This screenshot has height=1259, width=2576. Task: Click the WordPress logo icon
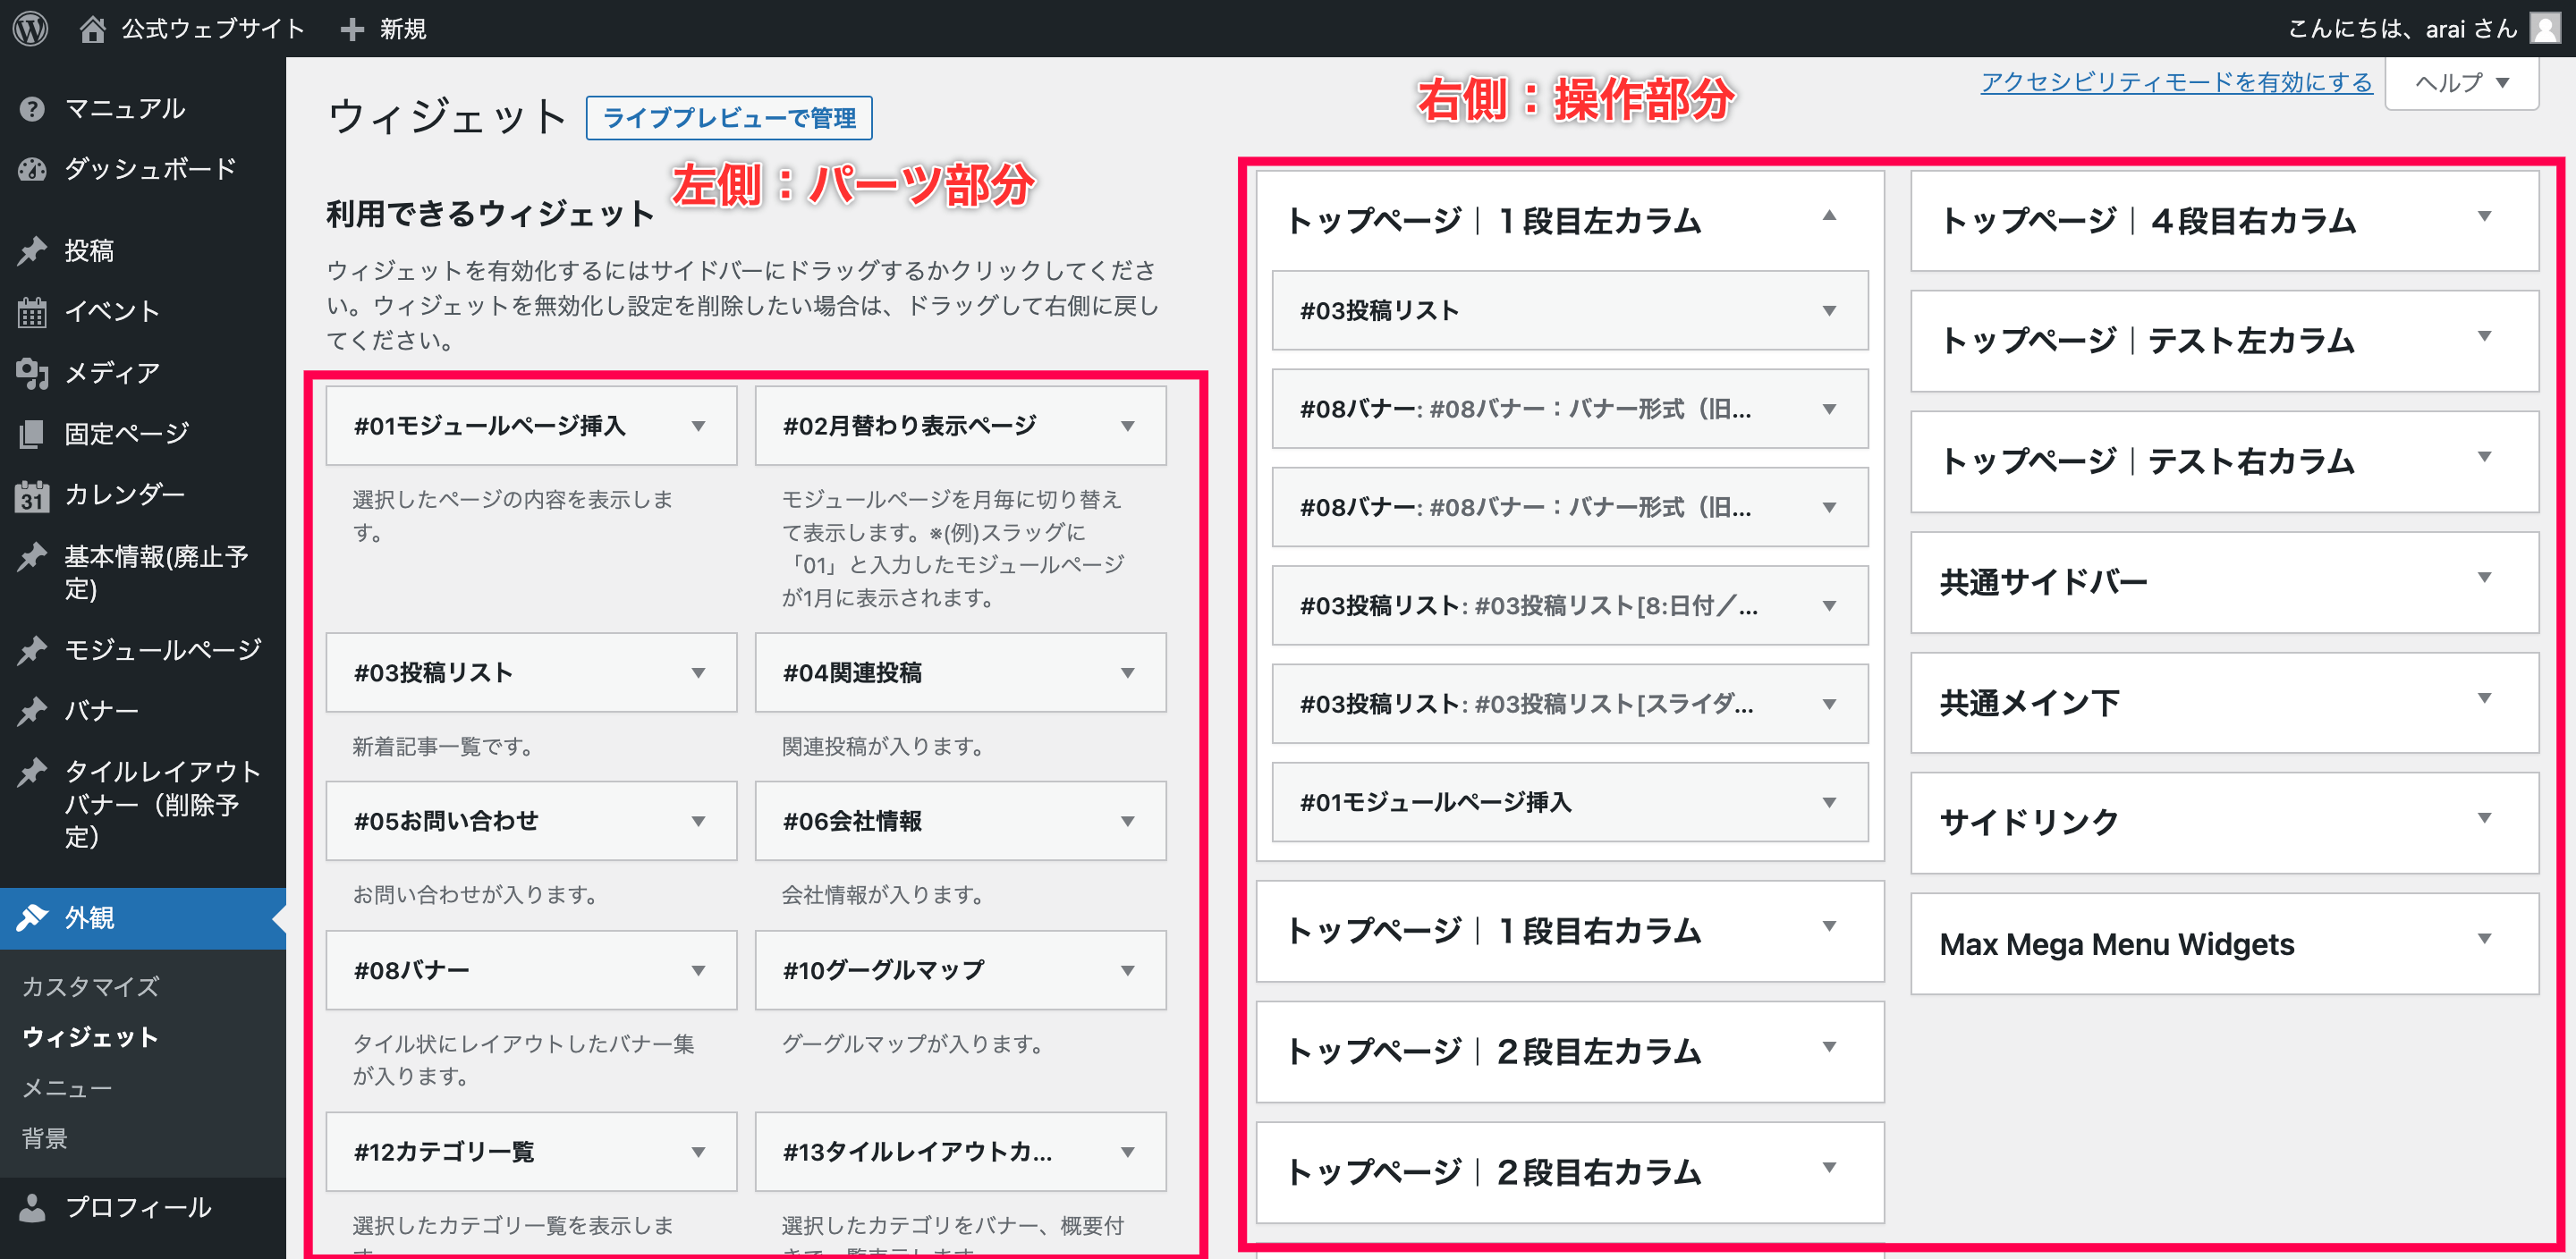(x=30, y=28)
